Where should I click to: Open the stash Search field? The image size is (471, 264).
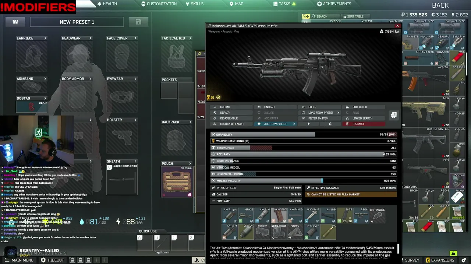326,16
